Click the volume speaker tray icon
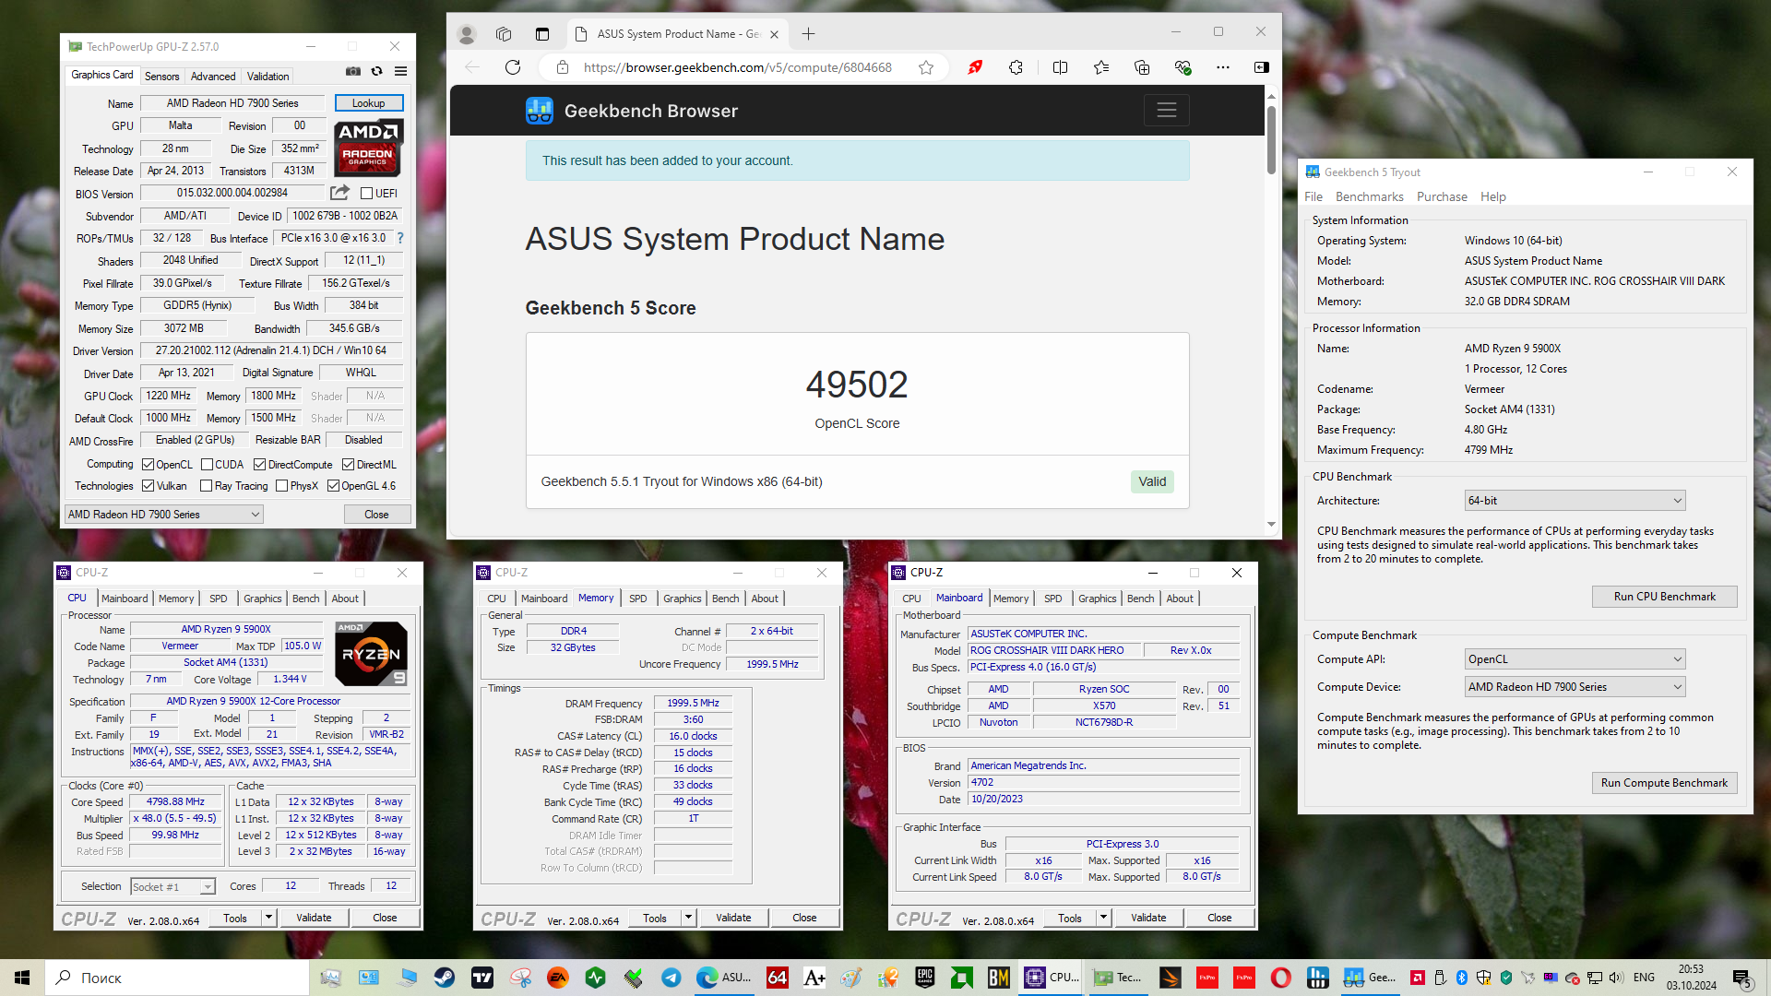The image size is (1771, 996). click(x=1616, y=978)
